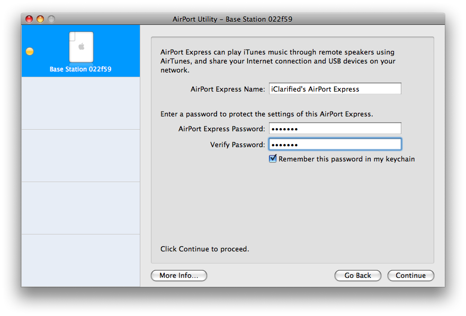Screen dimensions: 466x316
Task: Click into the AirPort Express Password field
Action: 335,129
